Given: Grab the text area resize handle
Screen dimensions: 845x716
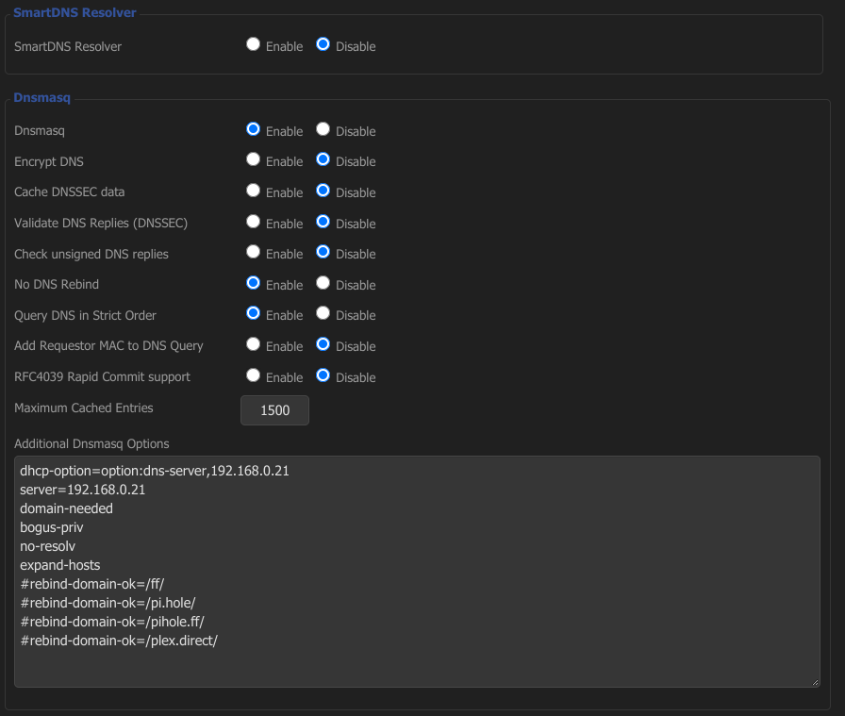Looking at the screenshot, I should tap(815, 682).
